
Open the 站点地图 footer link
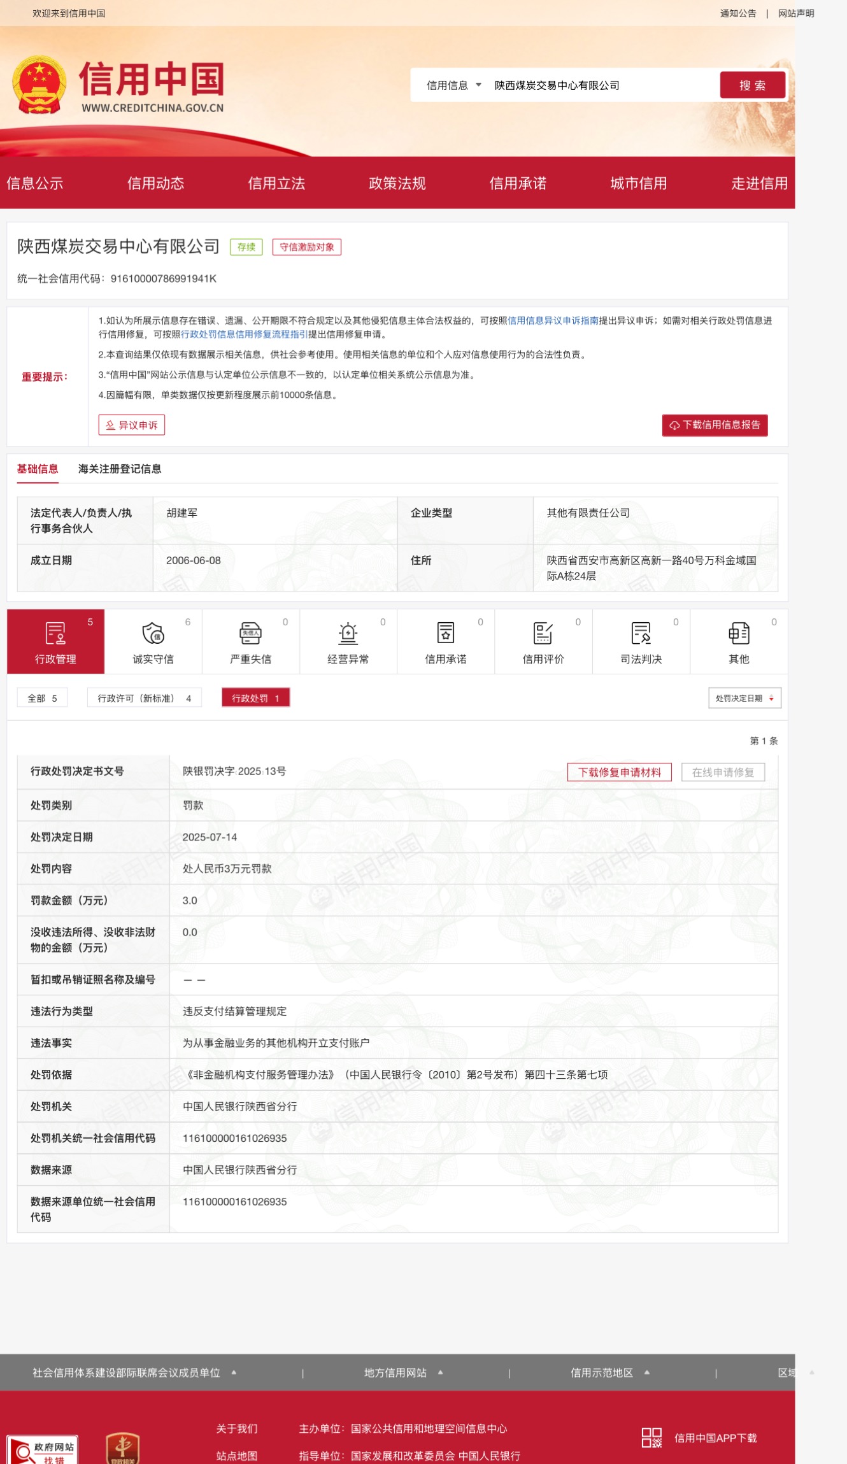point(237,1456)
